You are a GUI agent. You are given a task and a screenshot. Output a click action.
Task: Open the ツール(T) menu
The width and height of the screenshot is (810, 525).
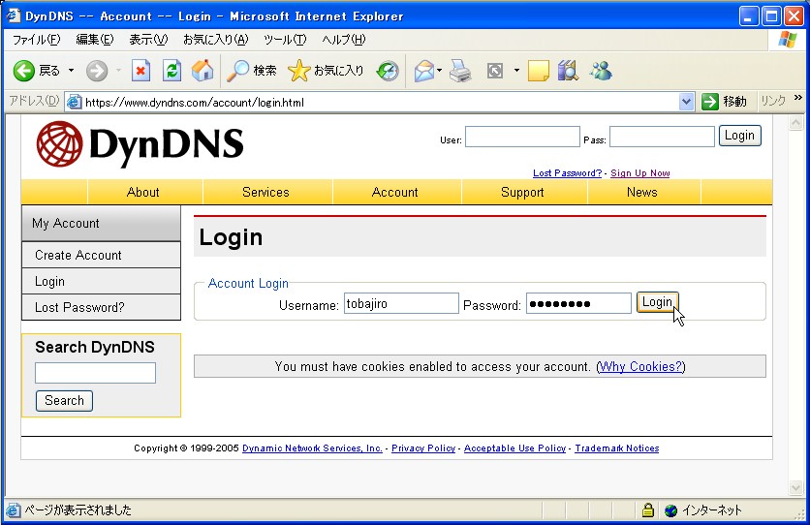coord(285,40)
